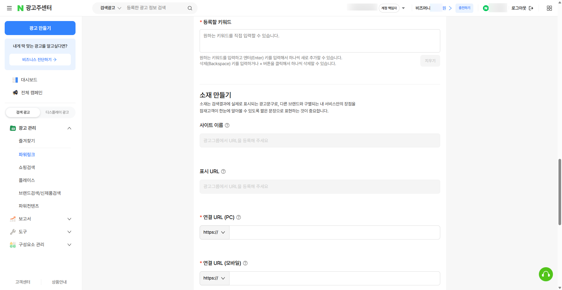562x290 pixels.
Task: Click the 광고 관리 folder icon
Action: [x=13, y=128]
